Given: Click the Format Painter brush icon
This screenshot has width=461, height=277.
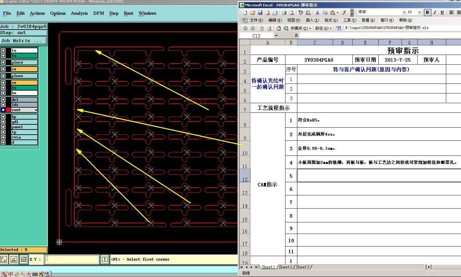Looking at the screenshot, I should pos(344,13).
